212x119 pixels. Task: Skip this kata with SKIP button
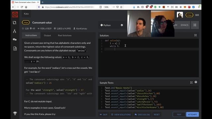coord(104,115)
